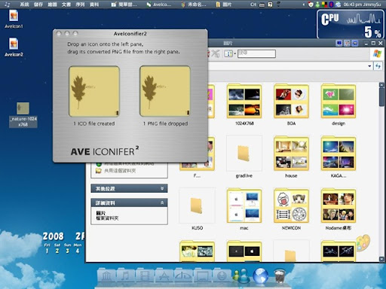Open the KAGA... folder
The height and width of the screenshot is (289, 386).
click(x=339, y=157)
